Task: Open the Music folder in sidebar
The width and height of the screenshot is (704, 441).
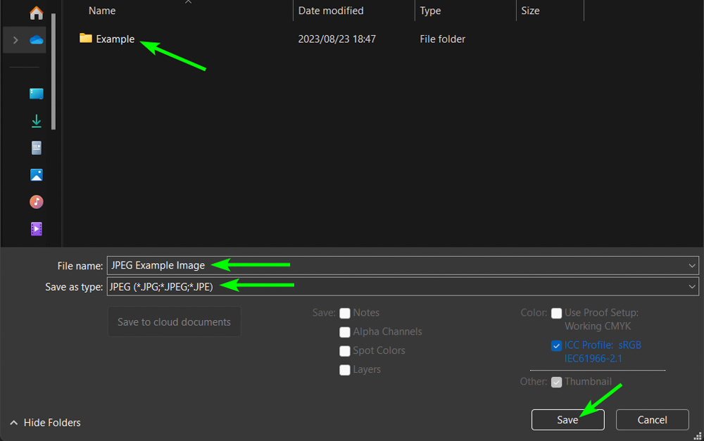Action: pos(37,202)
